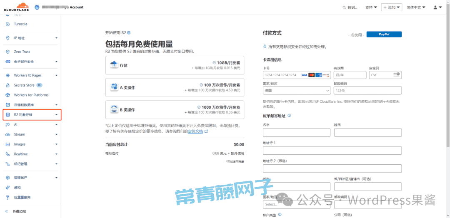
Task: Expand the 存储和数据库 section arrow
Action: pyautogui.click(x=57, y=105)
